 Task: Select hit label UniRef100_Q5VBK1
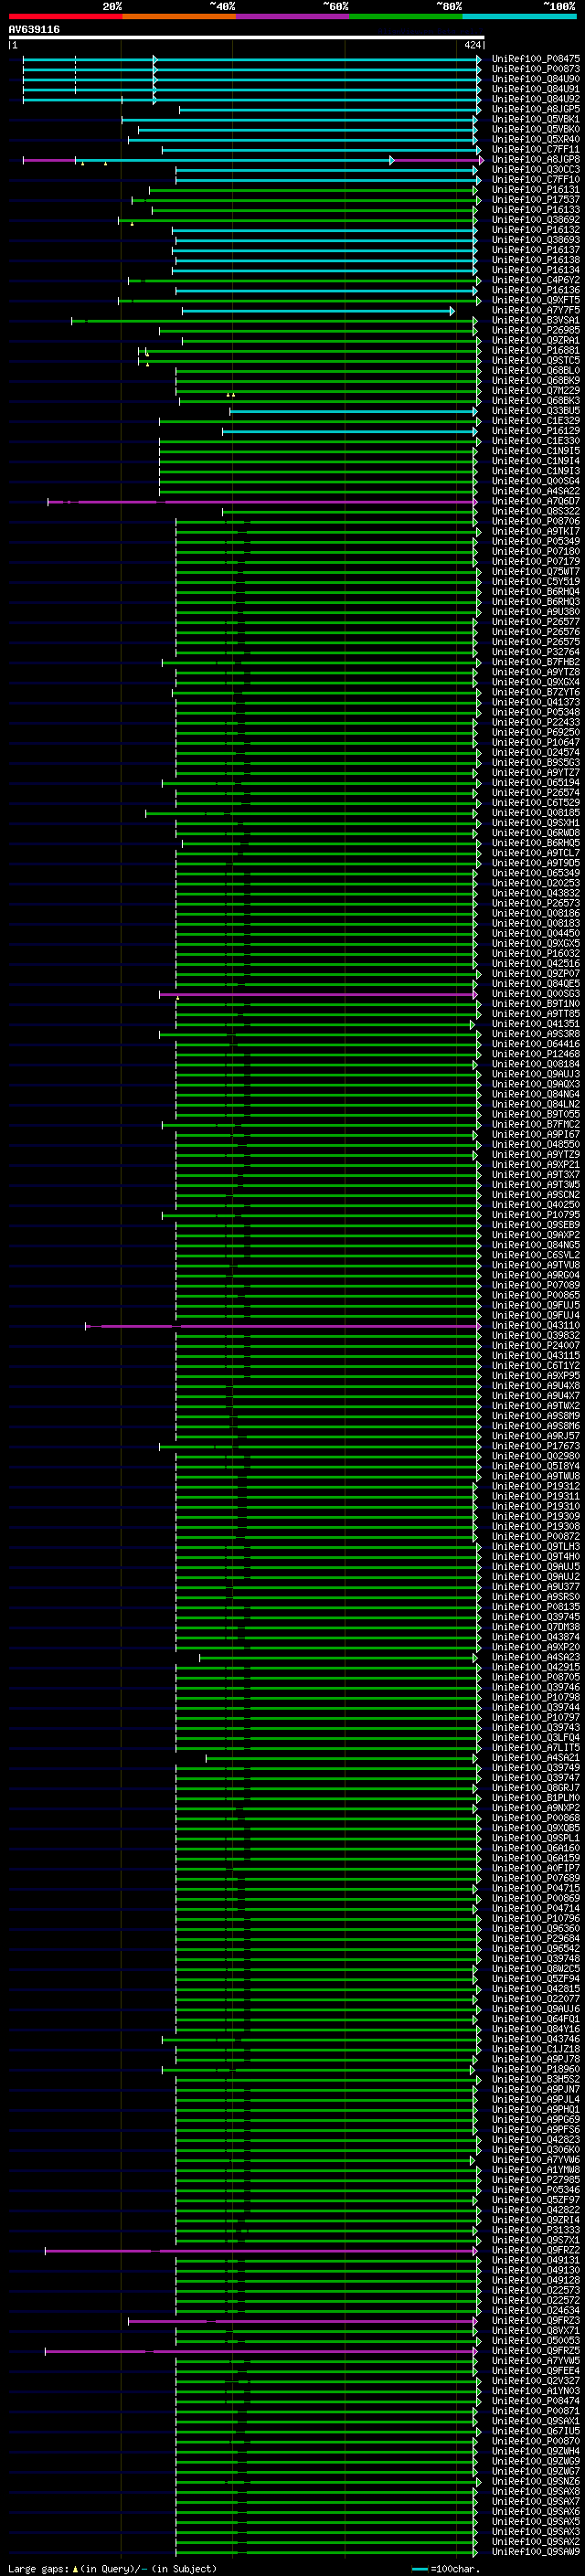[536, 119]
